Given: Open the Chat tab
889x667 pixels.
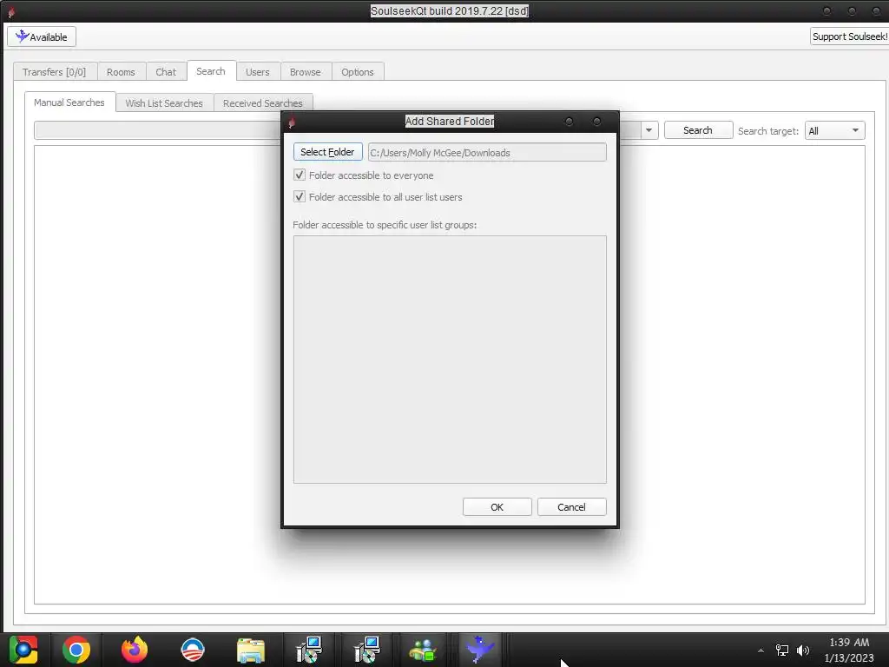Looking at the screenshot, I should 166,72.
